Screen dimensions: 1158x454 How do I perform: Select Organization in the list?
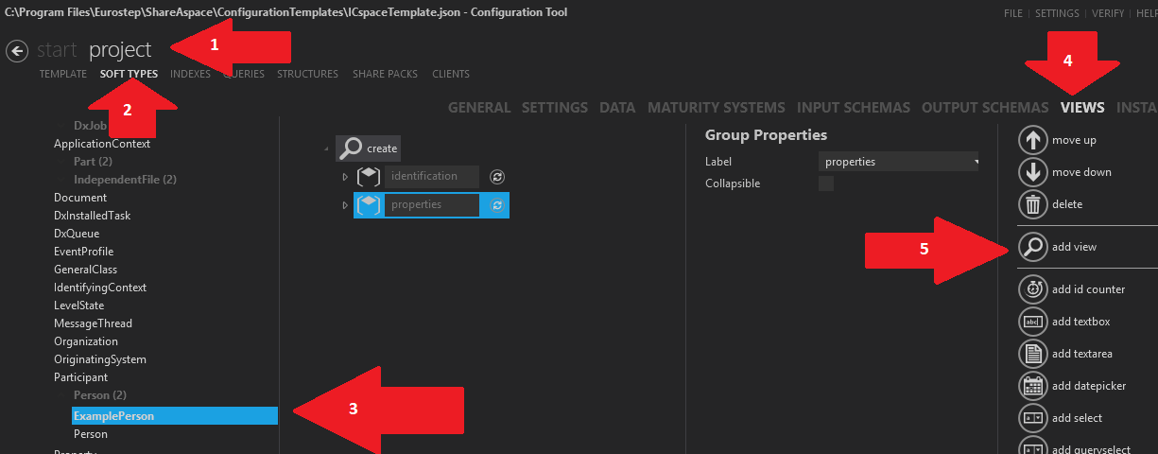click(x=86, y=341)
